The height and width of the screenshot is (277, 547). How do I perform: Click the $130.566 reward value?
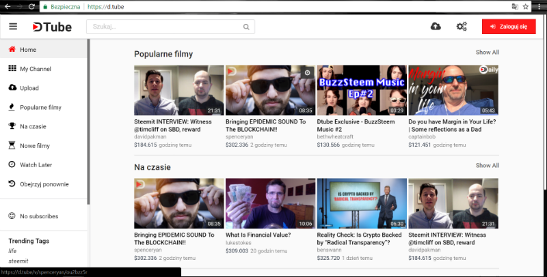point(328,145)
